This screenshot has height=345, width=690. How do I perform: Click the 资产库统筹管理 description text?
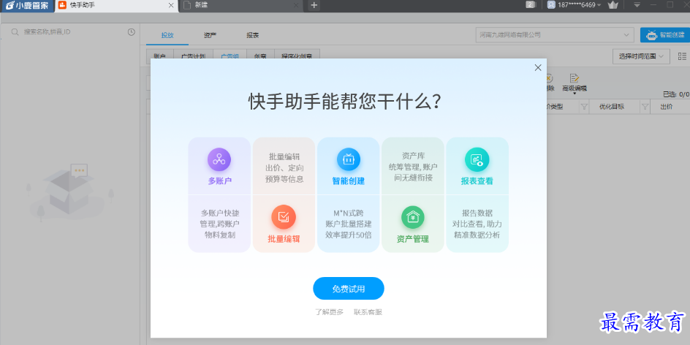pos(413,167)
